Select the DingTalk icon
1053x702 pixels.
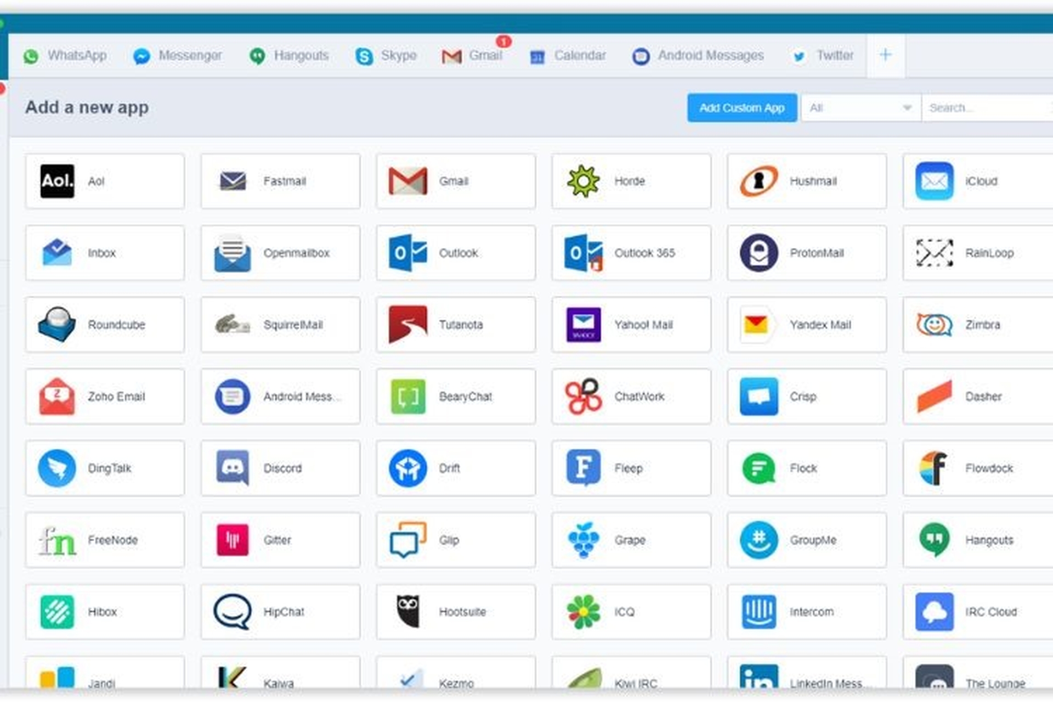57,468
